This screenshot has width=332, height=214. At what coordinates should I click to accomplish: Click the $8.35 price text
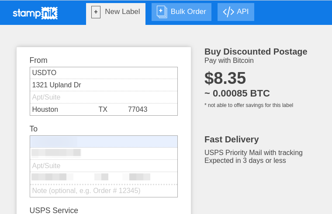(225, 78)
